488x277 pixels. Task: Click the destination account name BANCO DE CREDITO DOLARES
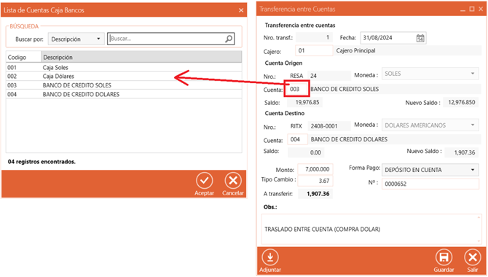(x=394, y=139)
